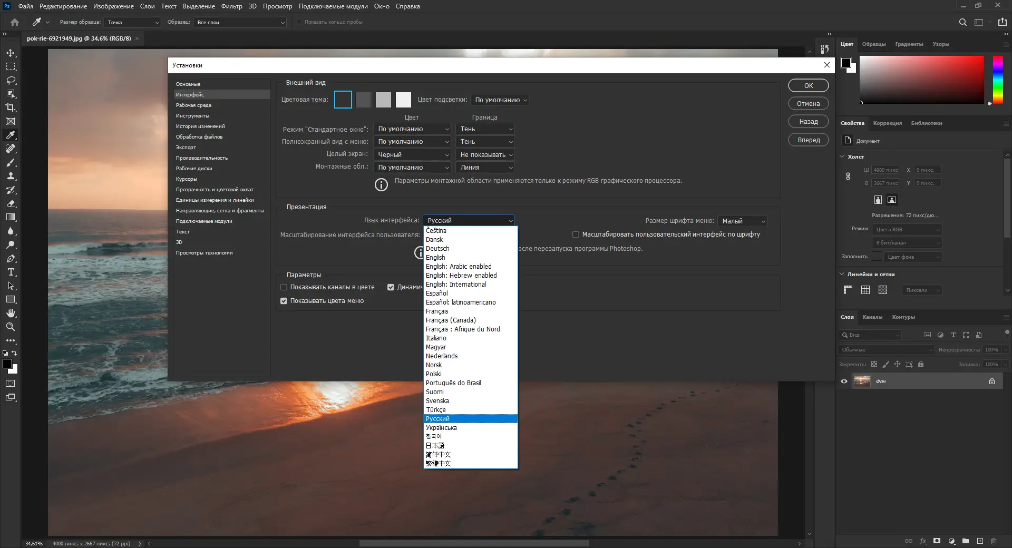Screen dimensions: 1012x548
Task: Open 'Размер шрифта меню' dropdown
Action: point(742,221)
